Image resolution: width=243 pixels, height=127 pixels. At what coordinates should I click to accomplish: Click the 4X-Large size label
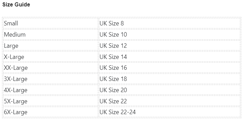click(x=16, y=90)
